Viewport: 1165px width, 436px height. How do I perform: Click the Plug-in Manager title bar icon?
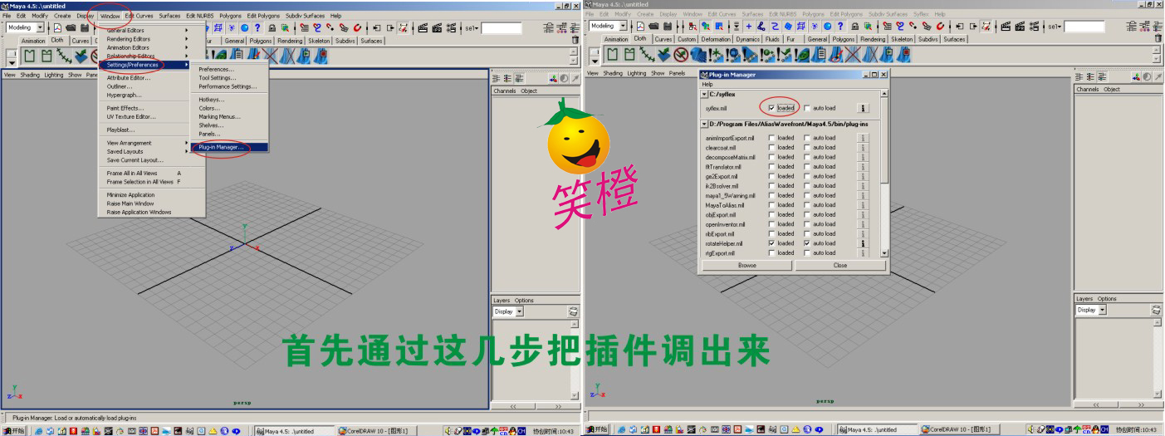pos(703,75)
